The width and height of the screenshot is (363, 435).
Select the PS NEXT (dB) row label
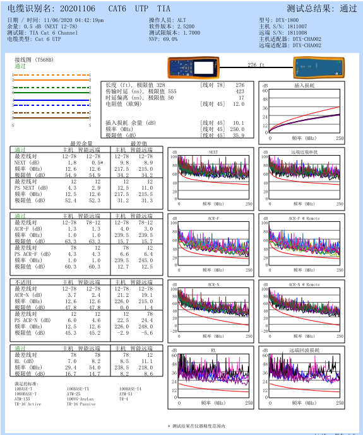[31, 188]
